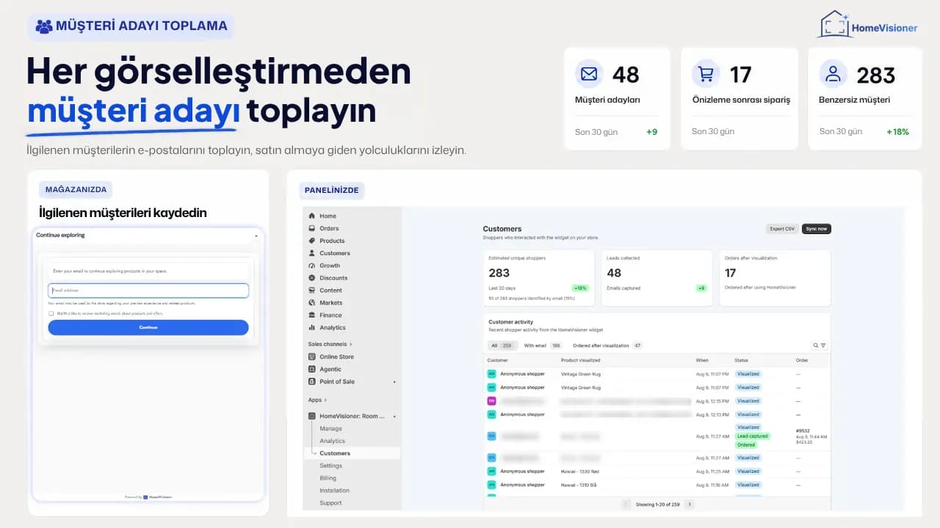This screenshot has height=528, width=940.
Task: Click the Lead captured status badge
Action: (x=752, y=436)
